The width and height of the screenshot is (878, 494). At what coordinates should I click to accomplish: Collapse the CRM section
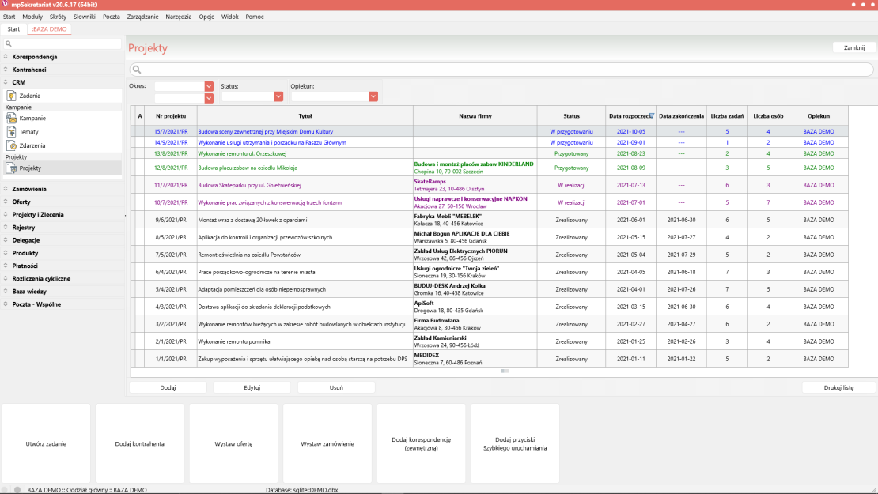click(6, 82)
